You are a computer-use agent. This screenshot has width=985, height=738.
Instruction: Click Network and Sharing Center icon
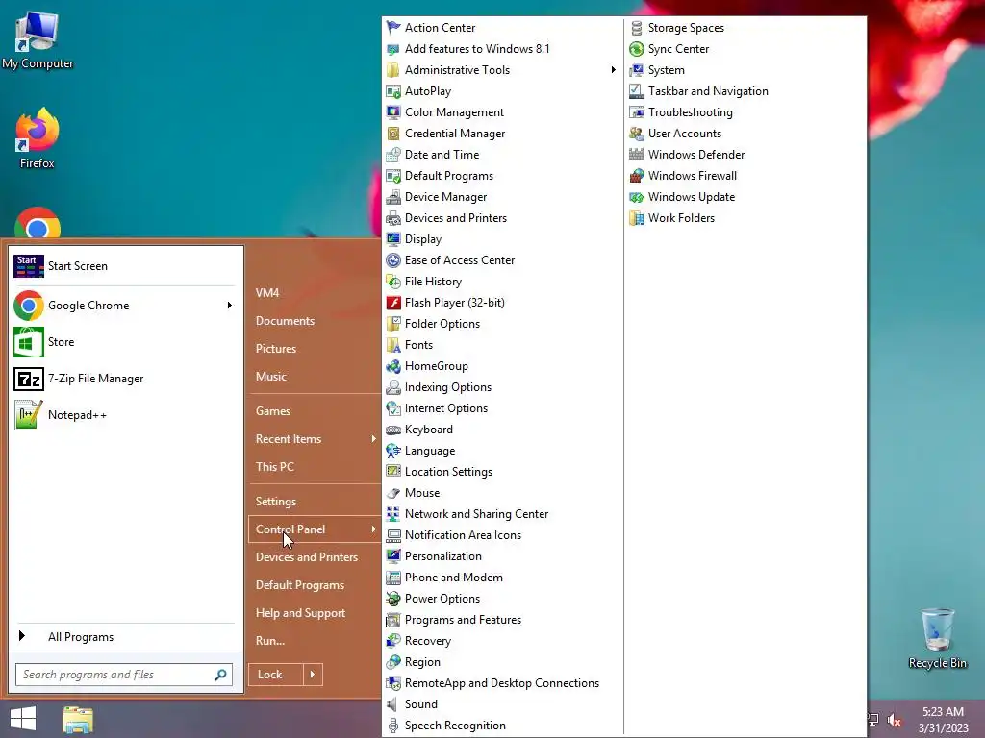[x=393, y=514]
